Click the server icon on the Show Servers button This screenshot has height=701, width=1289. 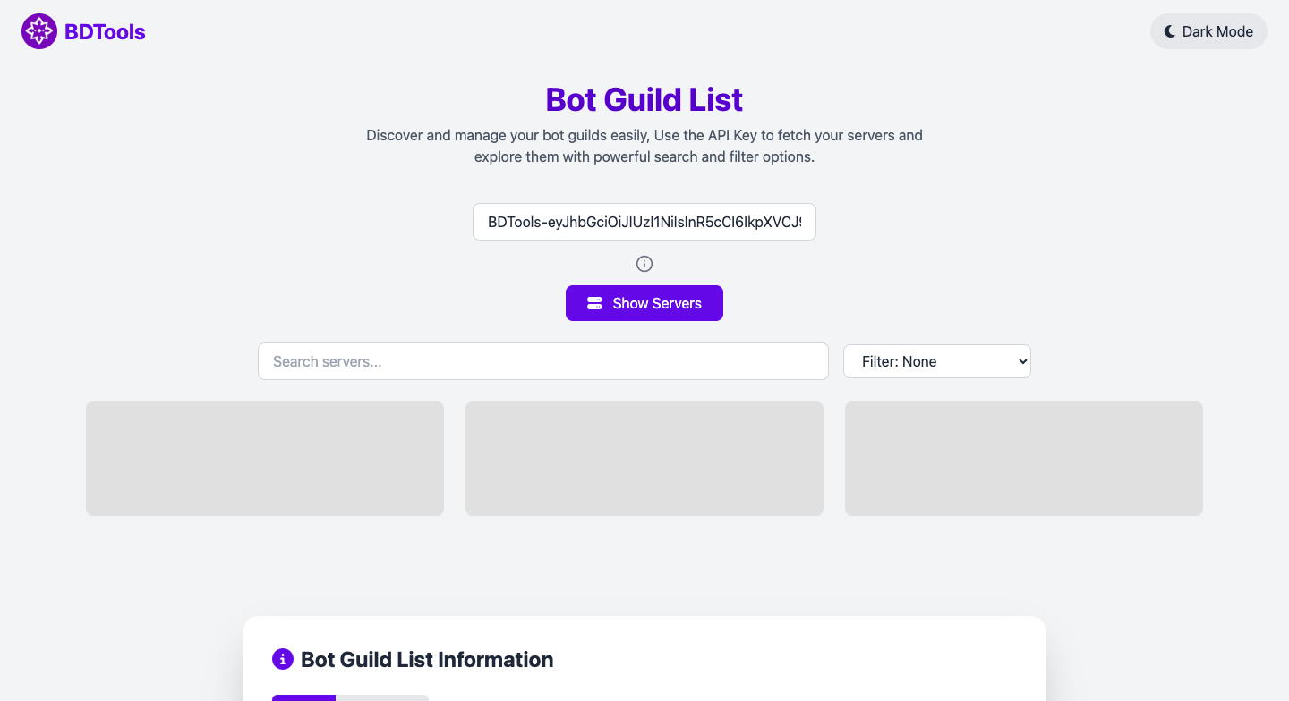coord(594,303)
